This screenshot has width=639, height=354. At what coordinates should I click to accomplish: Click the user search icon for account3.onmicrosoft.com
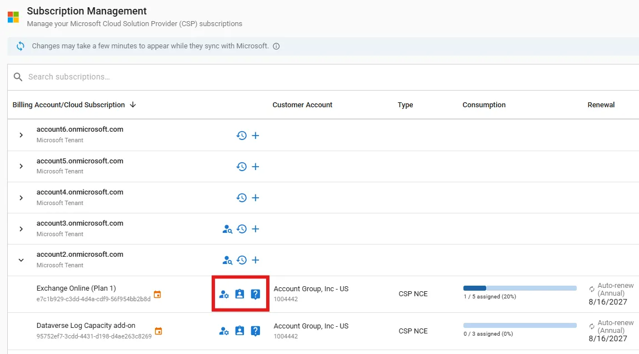227,229
